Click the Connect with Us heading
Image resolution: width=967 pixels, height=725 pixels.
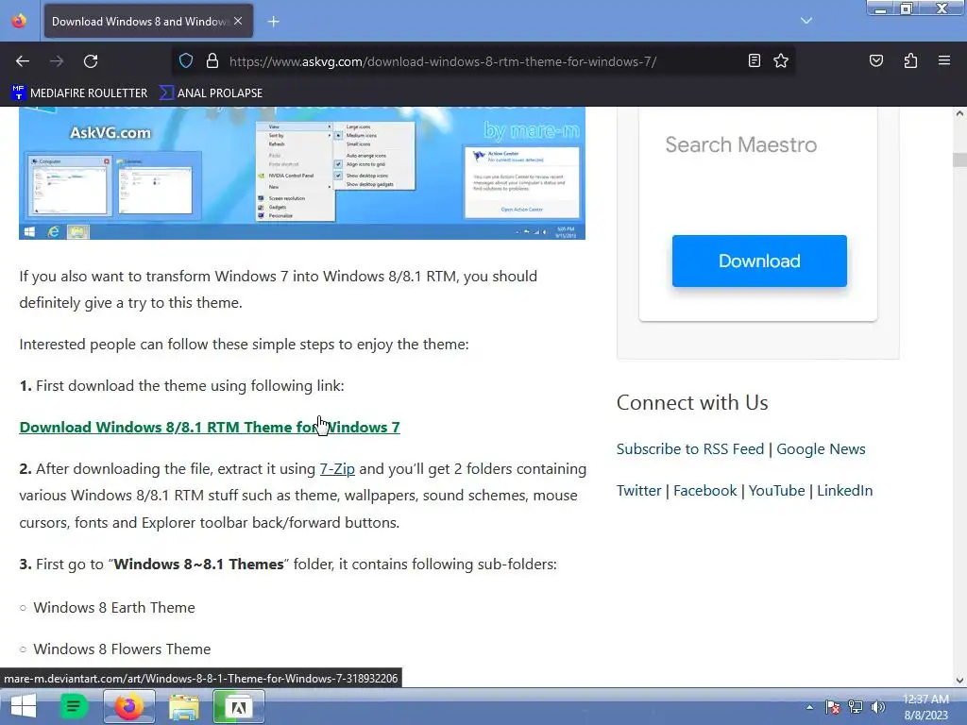pos(692,402)
